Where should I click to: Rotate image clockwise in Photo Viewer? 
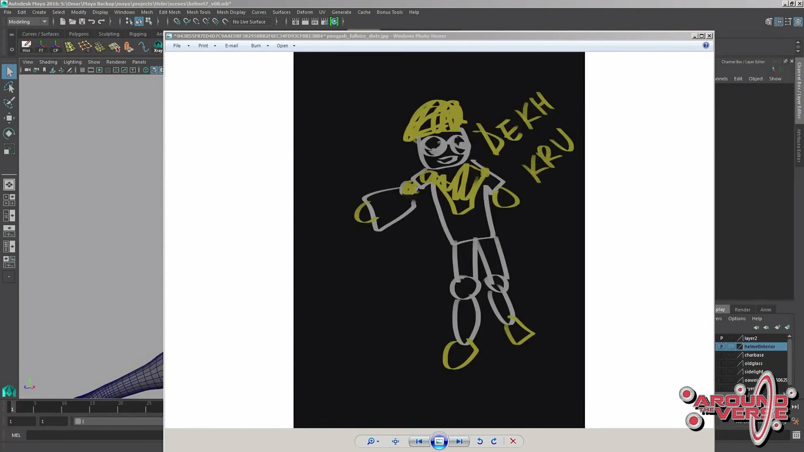point(494,441)
